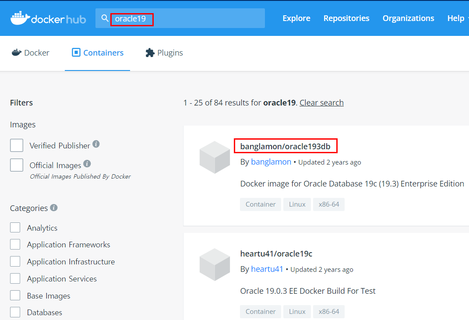Check the Application Frameworks category checkbox
This screenshot has width=469, height=320.
click(15, 244)
